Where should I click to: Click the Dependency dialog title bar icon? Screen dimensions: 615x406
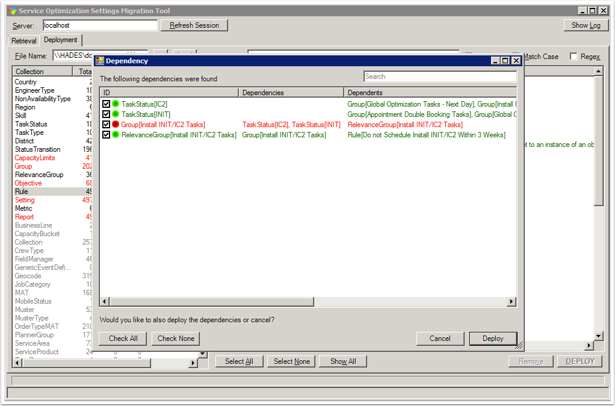(100, 61)
